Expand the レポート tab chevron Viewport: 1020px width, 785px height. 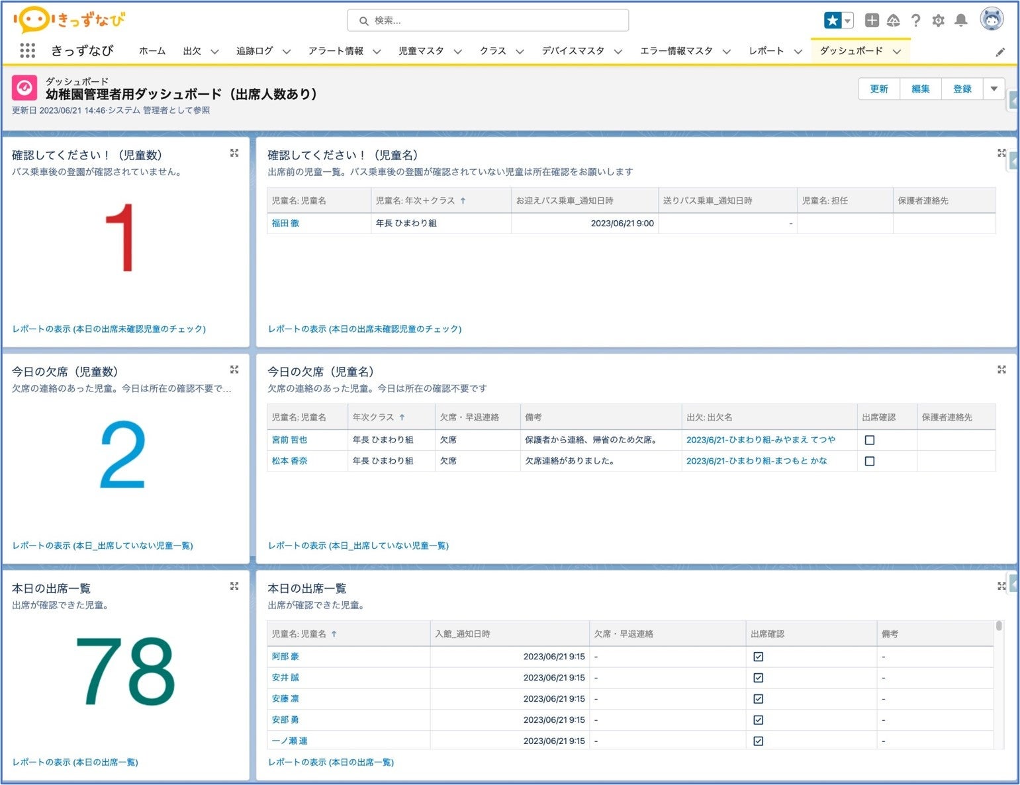point(798,52)
